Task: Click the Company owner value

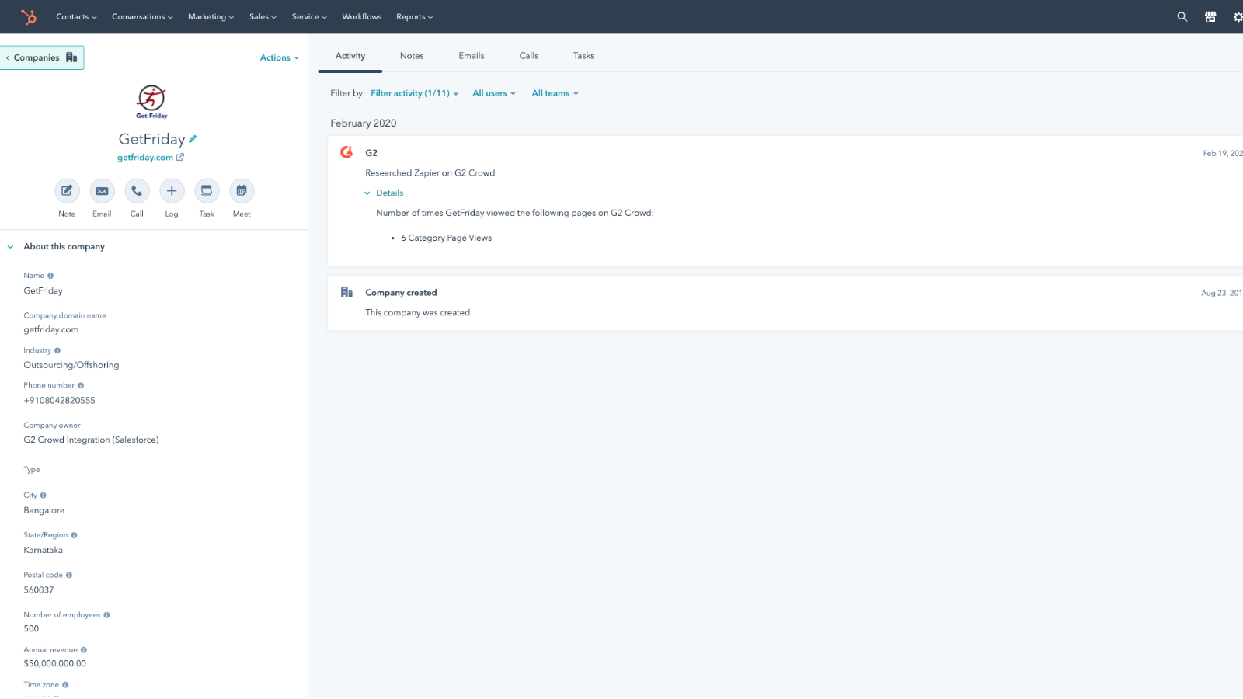Action: pos(91,440)
